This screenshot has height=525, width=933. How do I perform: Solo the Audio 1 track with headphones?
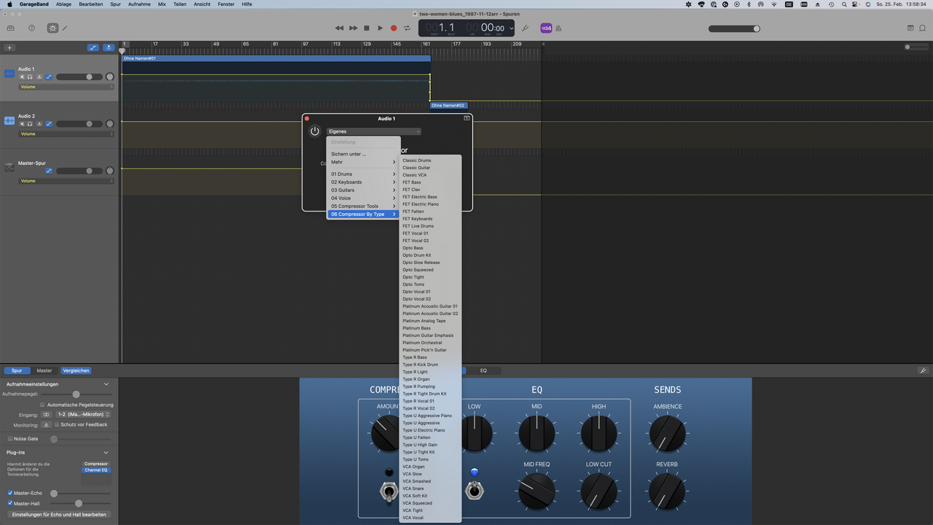(30, 77)
